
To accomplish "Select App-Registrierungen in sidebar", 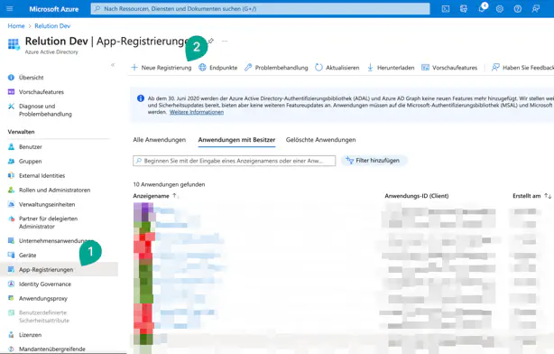I will [x=59, y=269].
